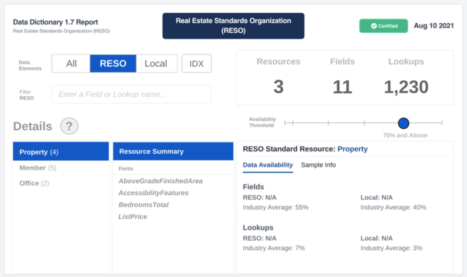Select the RESO data elements option
Viewport: 467px width, 277px height.
[113, 64]
